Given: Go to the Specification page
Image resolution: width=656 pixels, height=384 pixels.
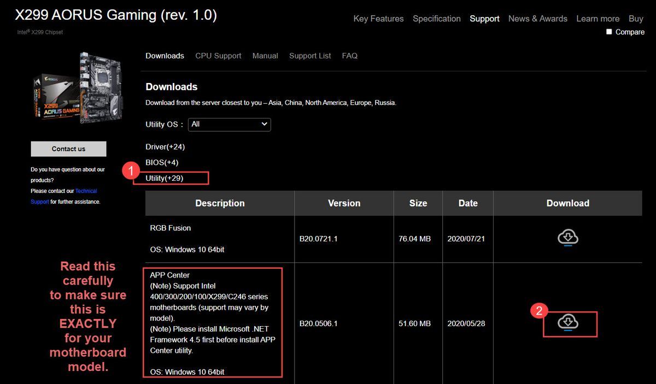Looking at the screenshot, I should click(x=437, y=19).
